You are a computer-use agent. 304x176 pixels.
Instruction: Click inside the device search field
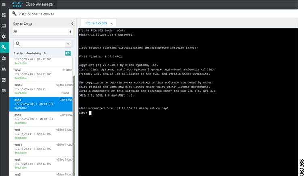pyautogui.click(x=43, y=44)
